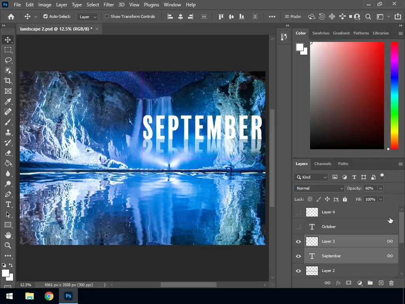Select the Layer 3 thumbnail

coord(312,241)
